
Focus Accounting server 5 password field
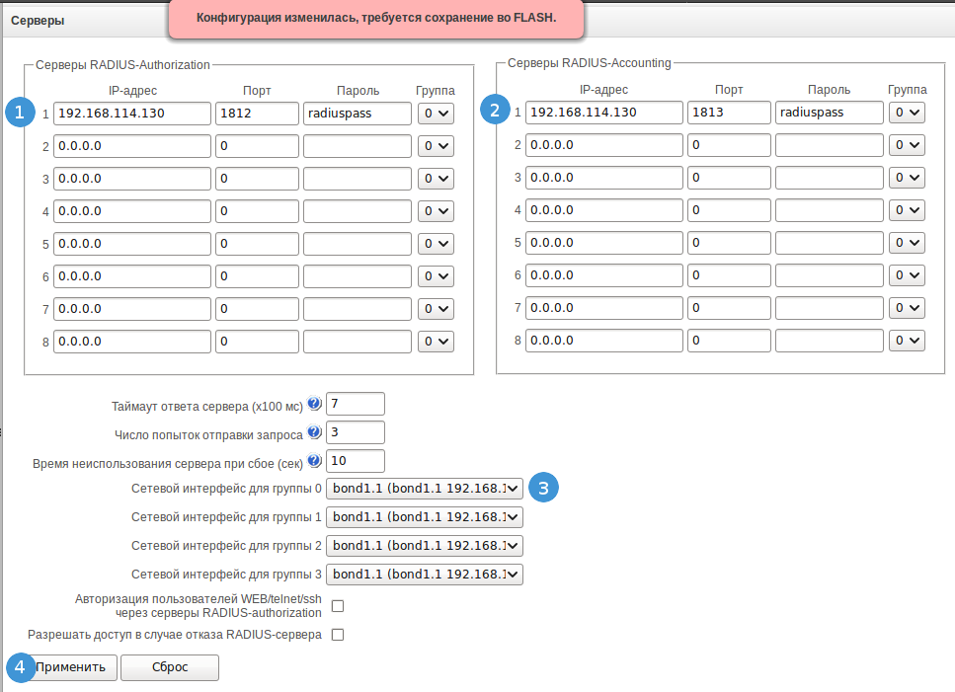(829, 242)
